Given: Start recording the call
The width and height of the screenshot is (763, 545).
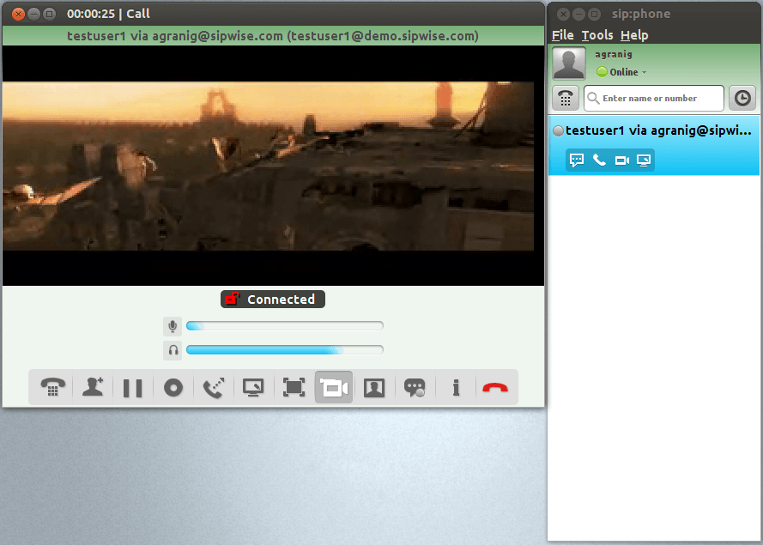Looking at the screenshot, I should 173,388.
